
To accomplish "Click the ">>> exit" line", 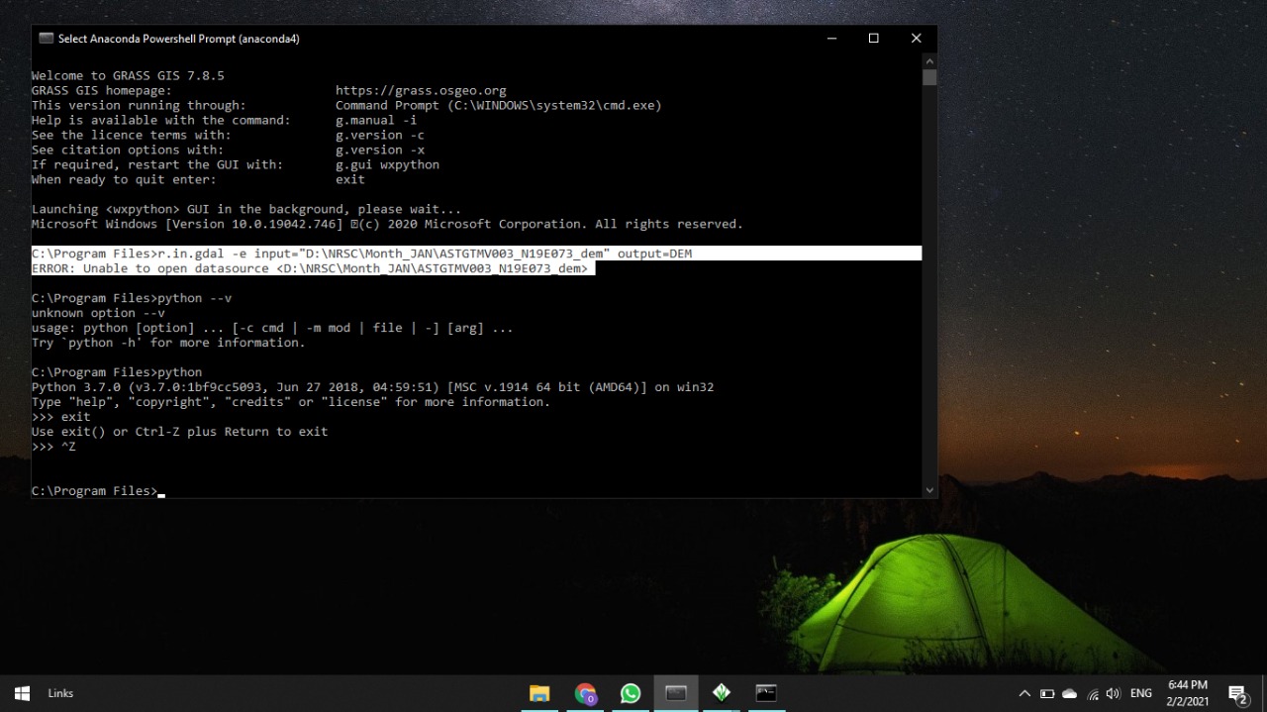I will pyautogui.click(x=60, y=417).
